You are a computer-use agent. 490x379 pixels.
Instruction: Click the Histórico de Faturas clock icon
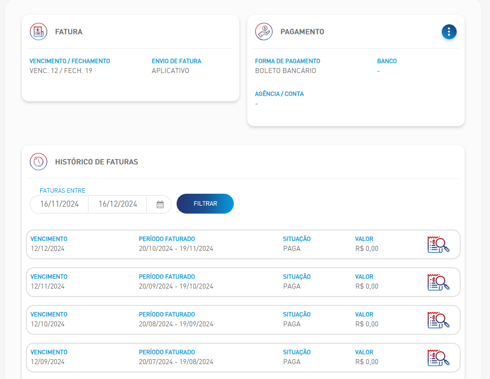pos(38,161)
